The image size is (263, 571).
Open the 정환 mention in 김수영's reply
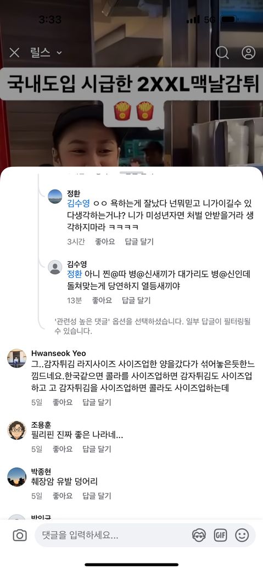75,274
